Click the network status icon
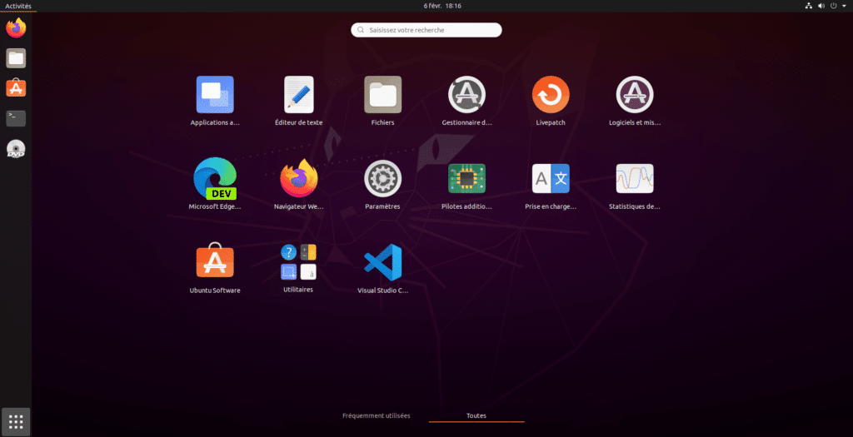Viewport: 853px width, 437px height. [x=808, y=6]
